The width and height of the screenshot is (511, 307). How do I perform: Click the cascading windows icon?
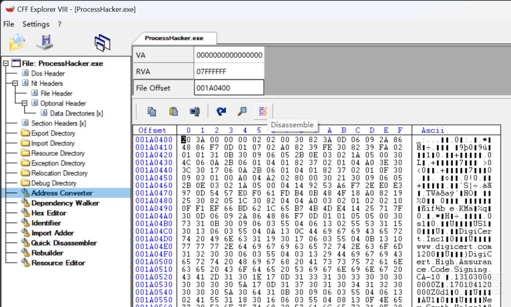tap(103, 43)
